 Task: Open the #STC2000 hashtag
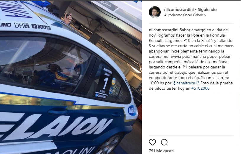(x=201, y=88)
